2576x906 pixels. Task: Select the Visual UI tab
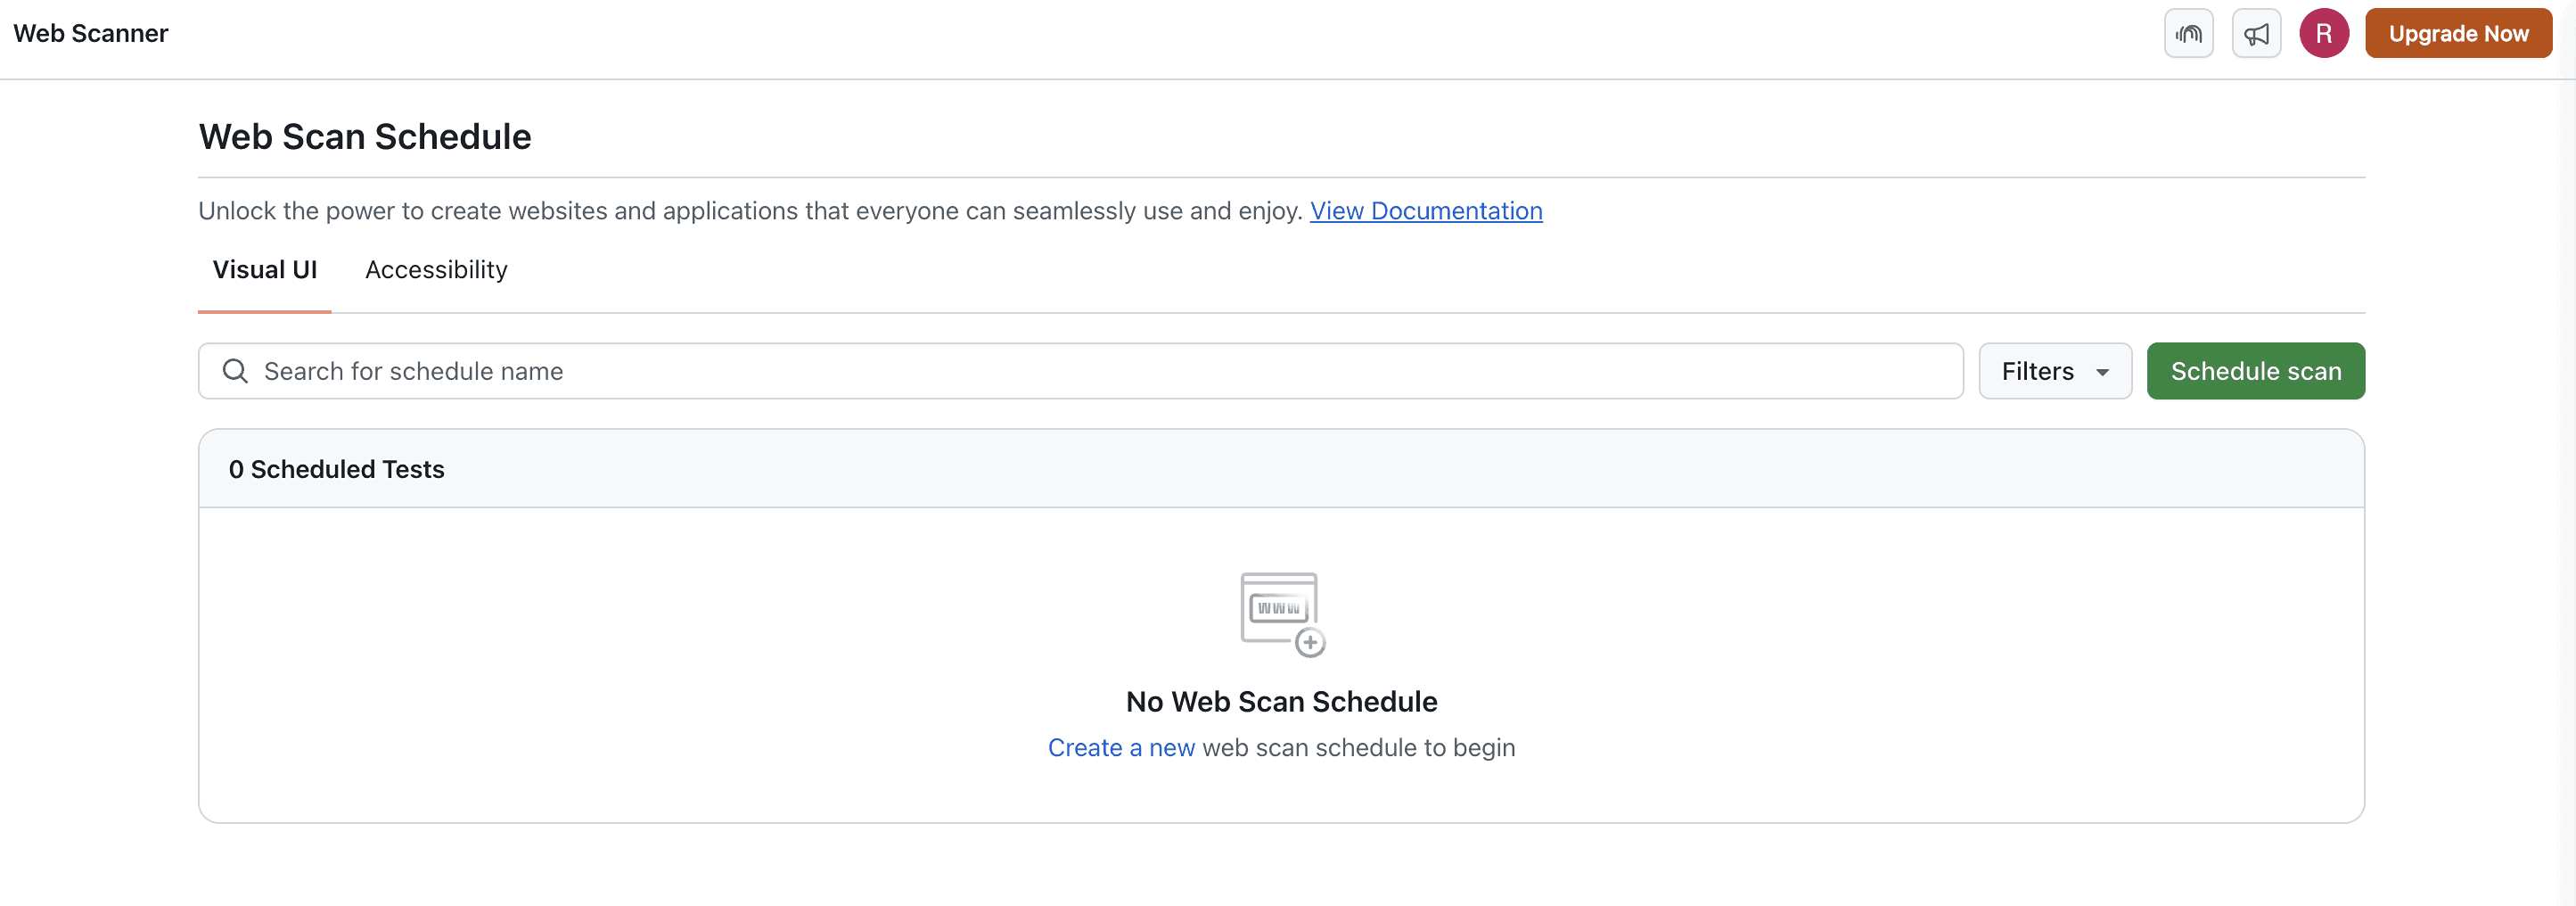(x=264, y=269)
